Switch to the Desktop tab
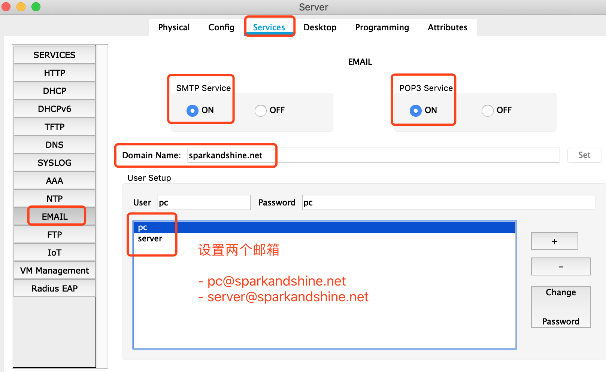Viewport: 606px width, 372px height. [320, 27]
